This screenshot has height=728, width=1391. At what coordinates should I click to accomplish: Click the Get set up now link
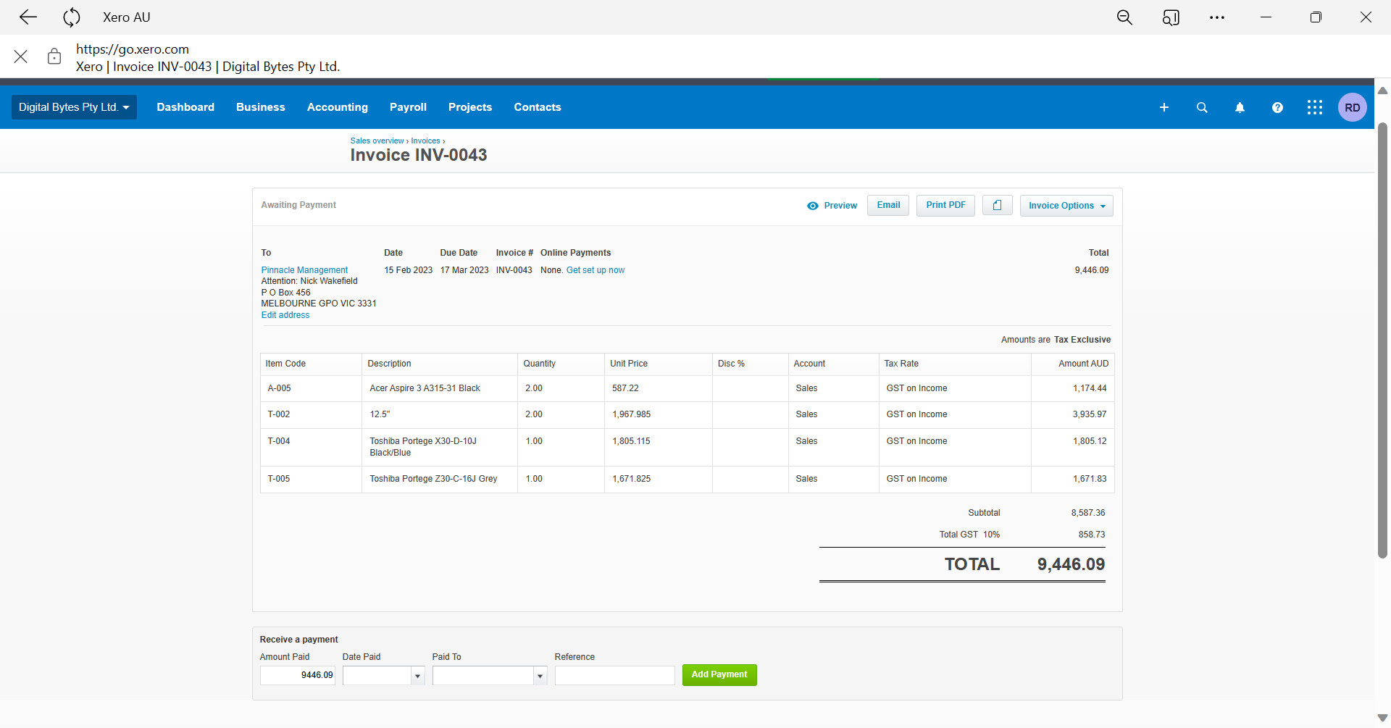click(x=596, y=270)
